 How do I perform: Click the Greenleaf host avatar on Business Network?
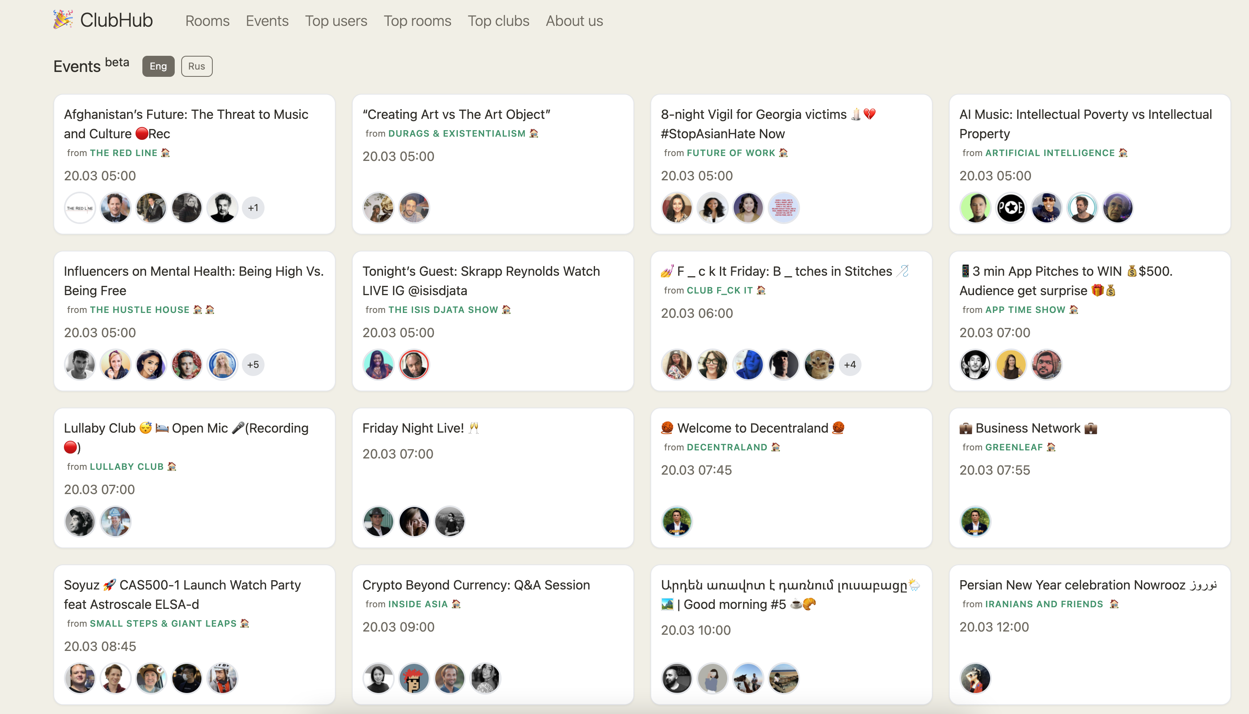pyautogui.click(x=975, y=521)
